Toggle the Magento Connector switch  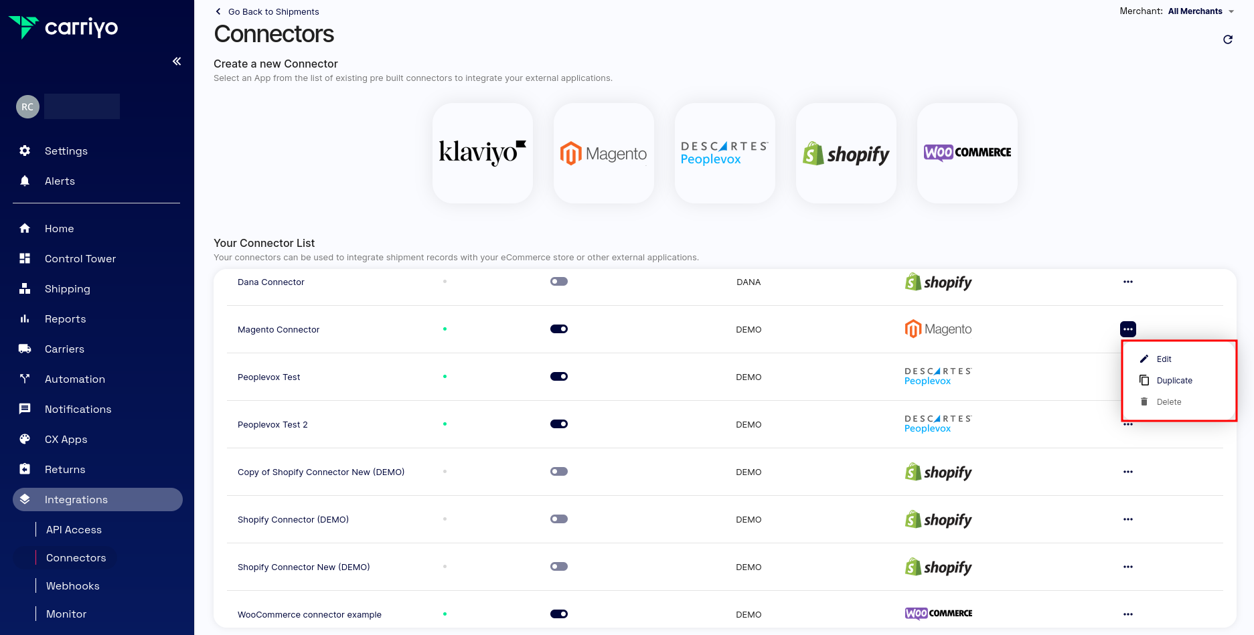pos(559,329)
